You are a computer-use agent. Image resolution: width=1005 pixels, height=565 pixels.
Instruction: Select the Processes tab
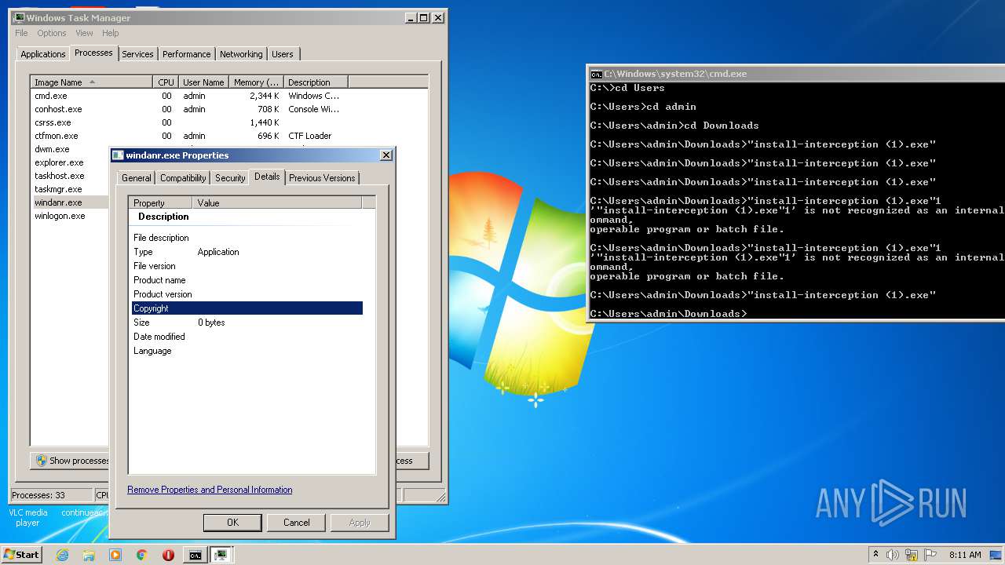[93, 53]
